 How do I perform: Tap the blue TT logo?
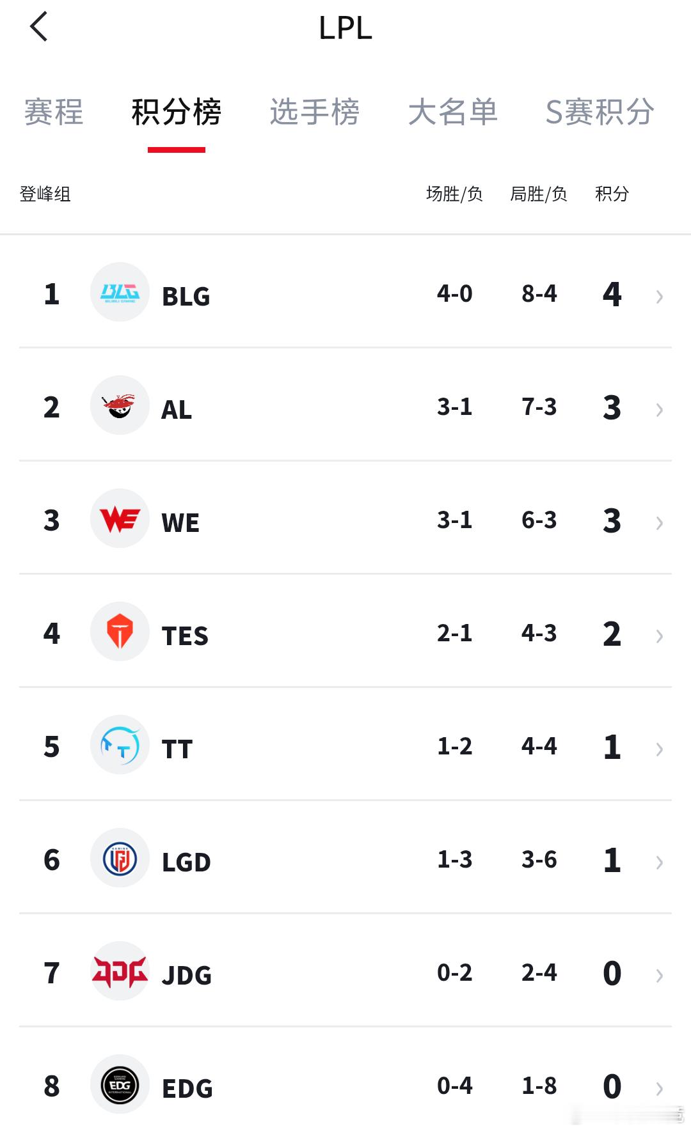coord(120,745)
